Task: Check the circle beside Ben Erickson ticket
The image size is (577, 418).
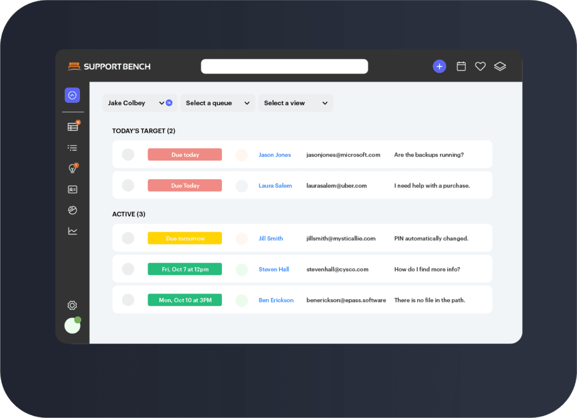Action: pyautogui.click(x=128, y=300)
